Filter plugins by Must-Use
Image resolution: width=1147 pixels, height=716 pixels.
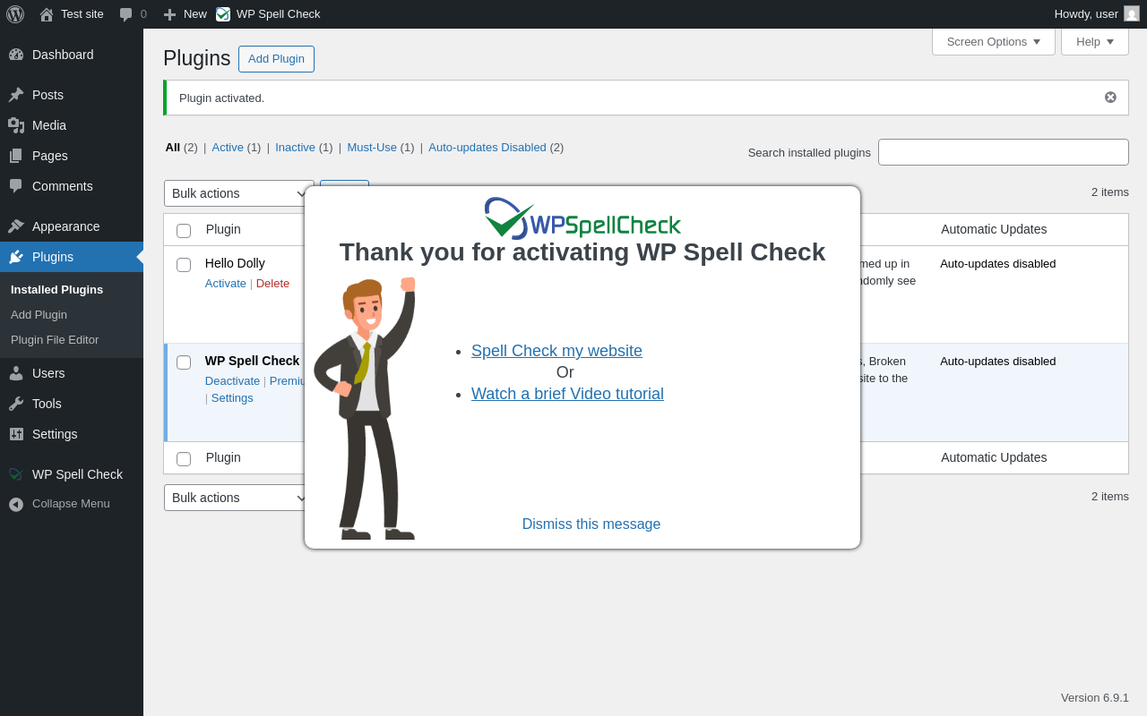pyautogui.click(x=372, y=147)
